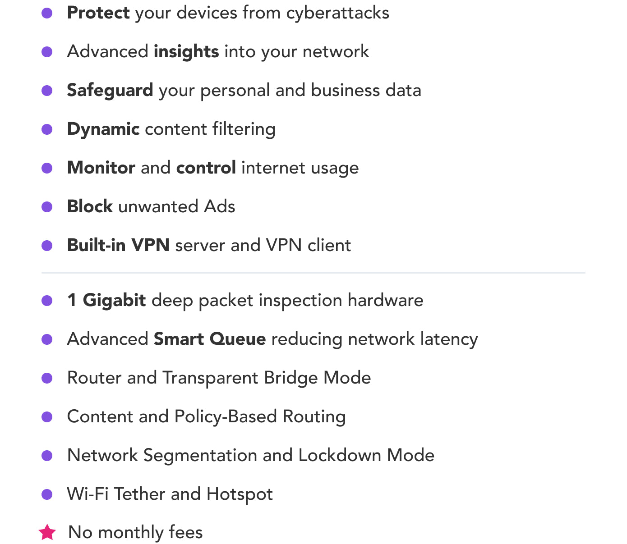Click Content and Policy-Based Routing
This screenshot has width=627, height=544.
pyautogui.click(x=207, y=417)
